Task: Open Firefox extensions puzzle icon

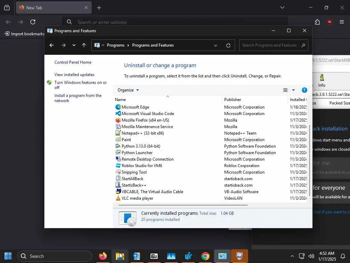Action: (x=317, y=22)
